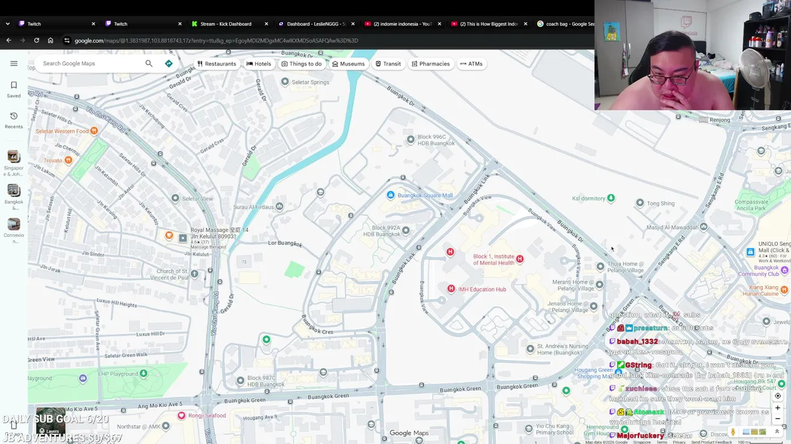This screenshot has height=444, width=791.
Task: Filter map by Restaurants
Action: 216,64
